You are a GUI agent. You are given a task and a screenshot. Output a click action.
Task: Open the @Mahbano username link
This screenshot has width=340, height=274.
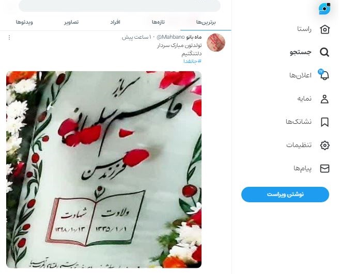(x=170, y=37)
